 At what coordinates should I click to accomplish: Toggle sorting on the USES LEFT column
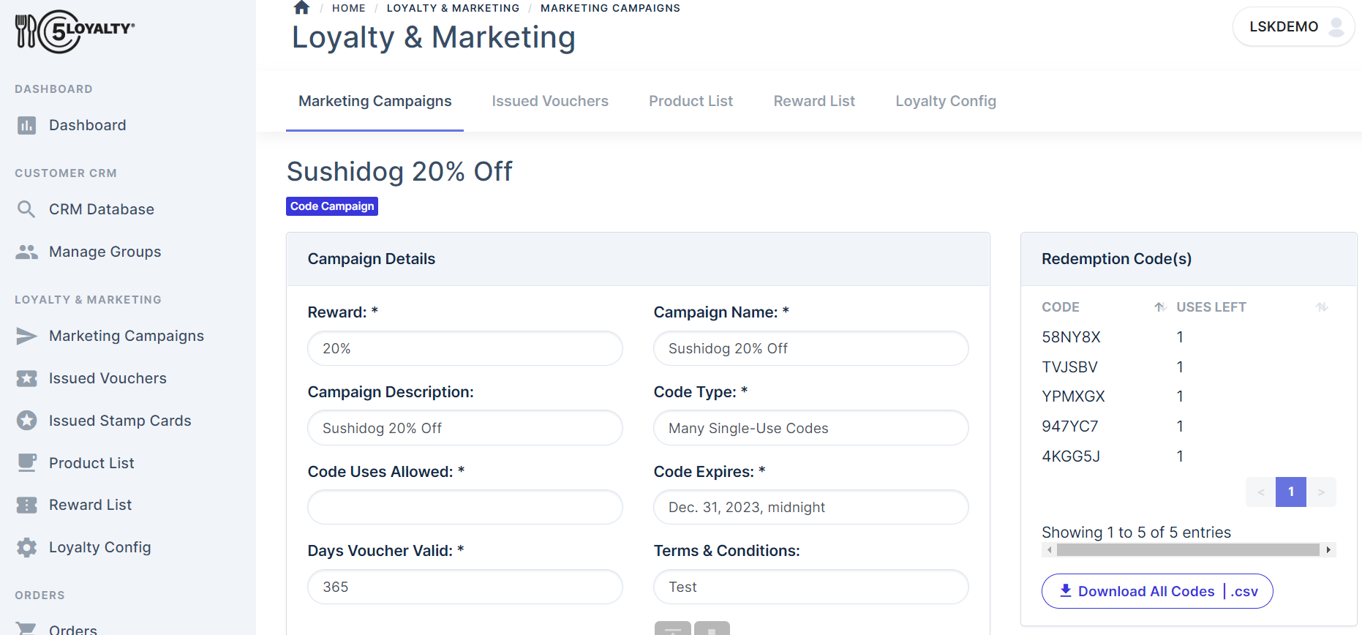pyautogui.click(x=1321, y=307)
